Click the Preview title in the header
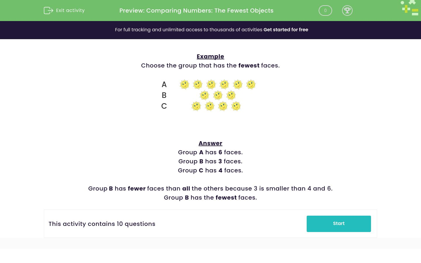 tap(196, 11)
